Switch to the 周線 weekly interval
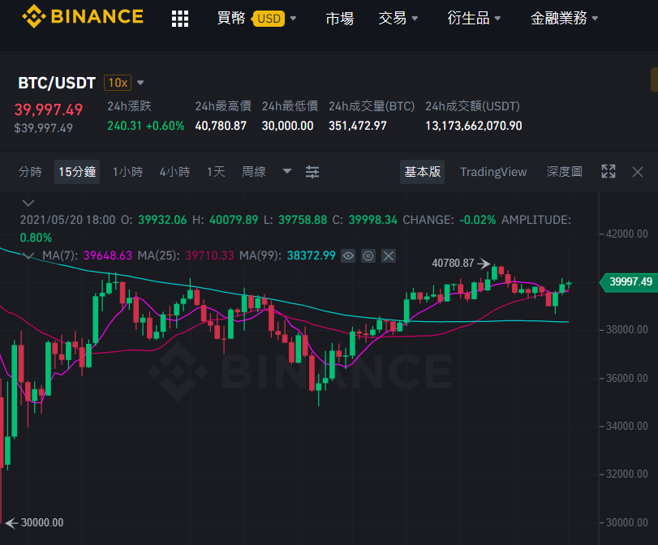The image size is (658, 545). [254, 172]
